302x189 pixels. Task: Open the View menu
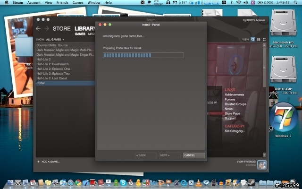tap(48, 2)
